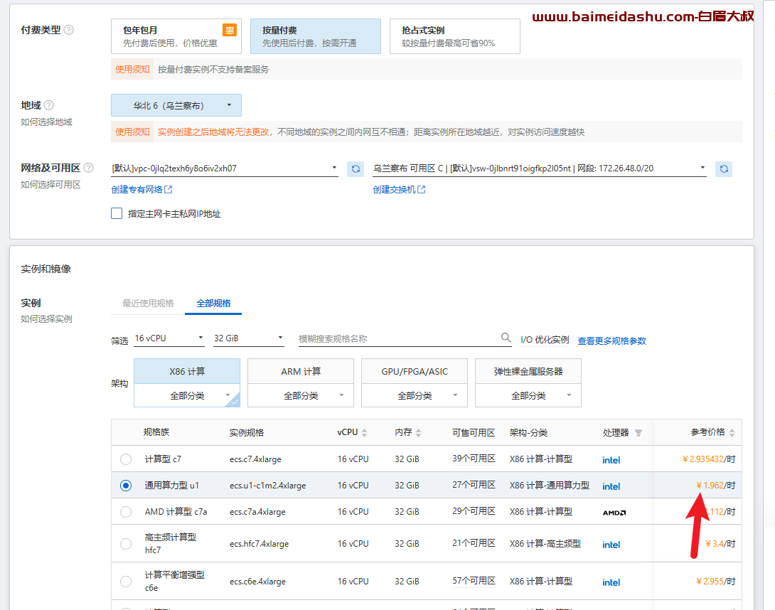Click the AMD processor logo in c7a row
Viewport: 775px width, 610px height.
pyautogui.click(x=614, y=513)
